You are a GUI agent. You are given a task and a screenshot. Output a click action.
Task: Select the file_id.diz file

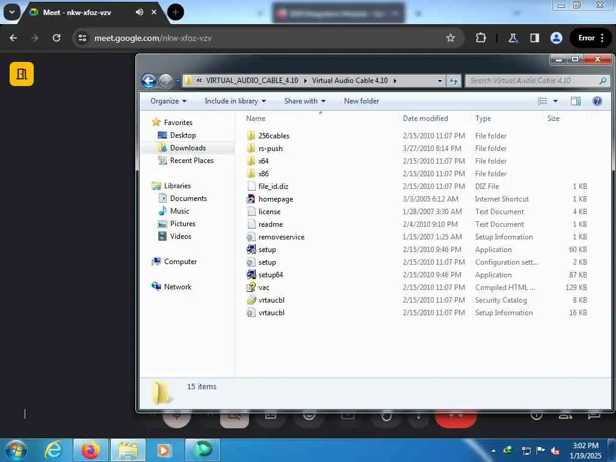273,186
